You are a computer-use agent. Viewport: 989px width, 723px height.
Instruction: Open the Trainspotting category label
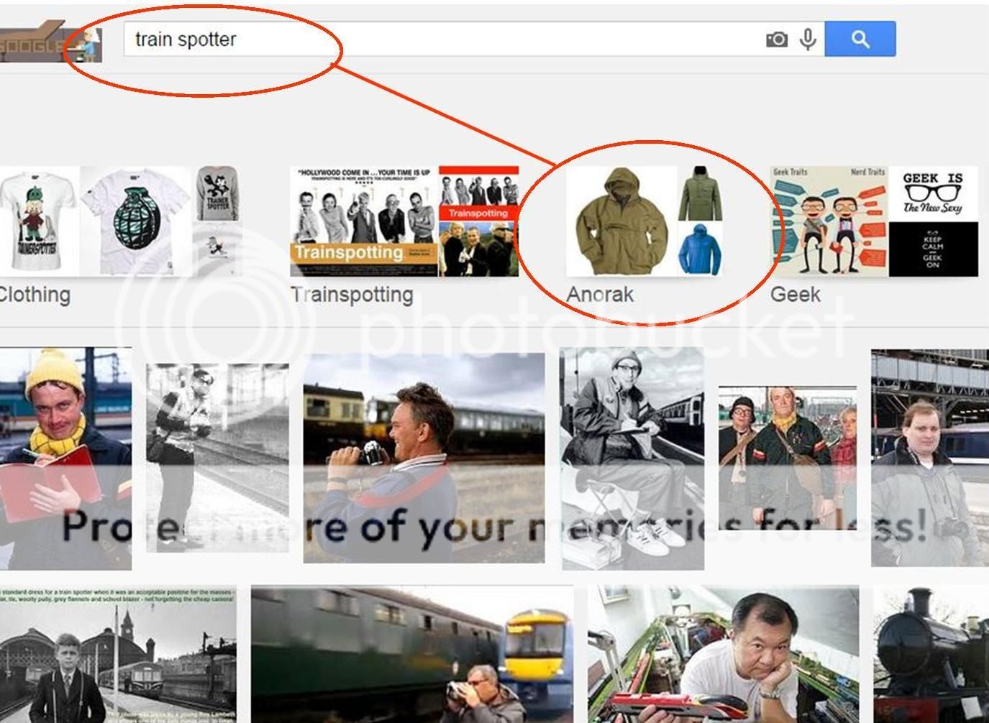(352, 295)
